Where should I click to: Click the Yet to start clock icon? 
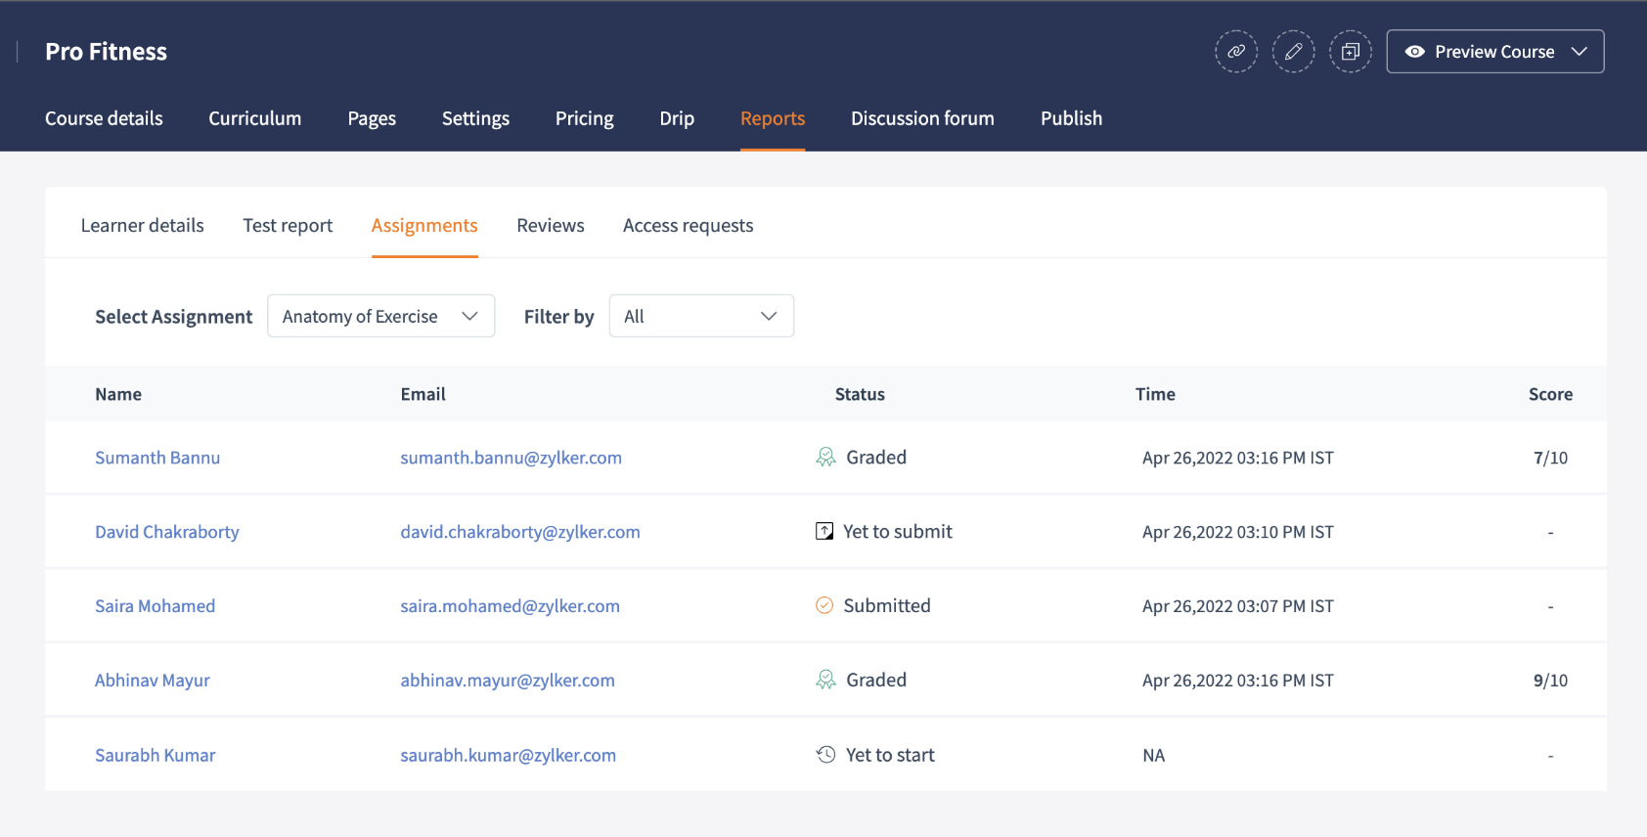[825, 755]
